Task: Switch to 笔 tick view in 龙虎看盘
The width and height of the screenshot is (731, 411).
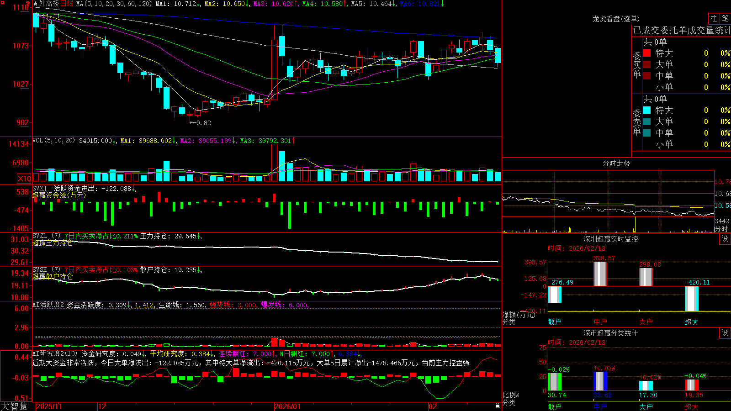Action: (725, 19)
